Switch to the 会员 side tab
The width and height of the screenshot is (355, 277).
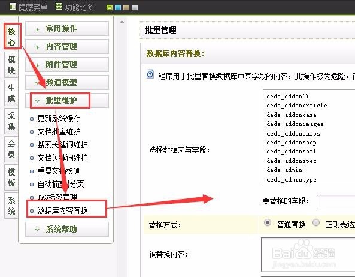tap(11, 149)
